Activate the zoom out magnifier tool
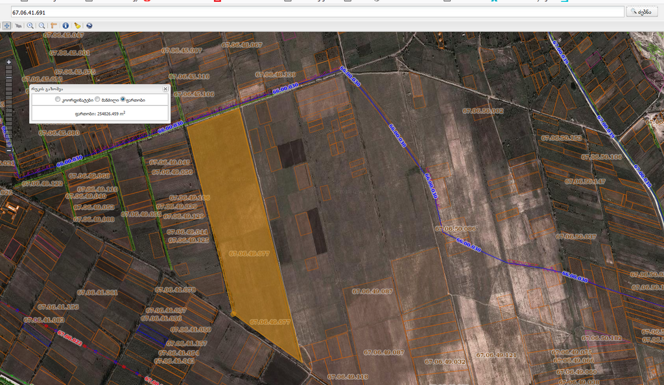Viewport: 664px width, 385px height. tap(42, 25)
